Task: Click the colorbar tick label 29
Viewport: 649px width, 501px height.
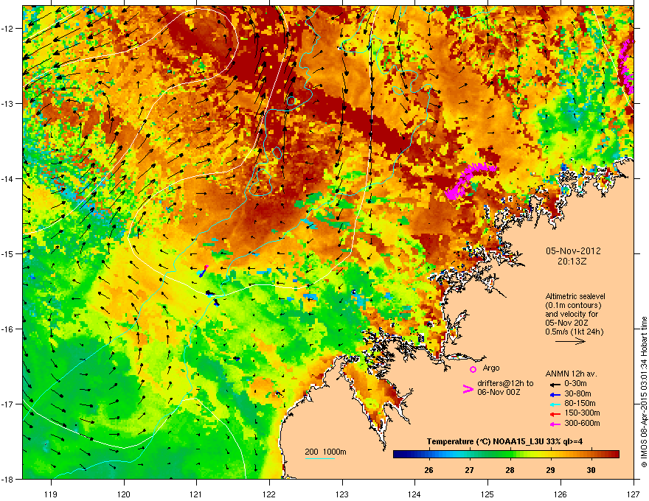Action: 550,470
